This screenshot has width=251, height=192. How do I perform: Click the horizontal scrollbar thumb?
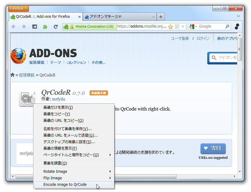96,176
